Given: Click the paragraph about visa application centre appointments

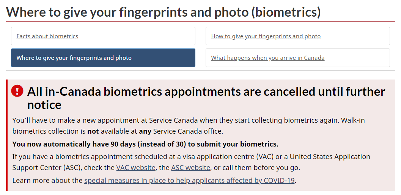Looking at the screenshot, I should coord(191,157).
